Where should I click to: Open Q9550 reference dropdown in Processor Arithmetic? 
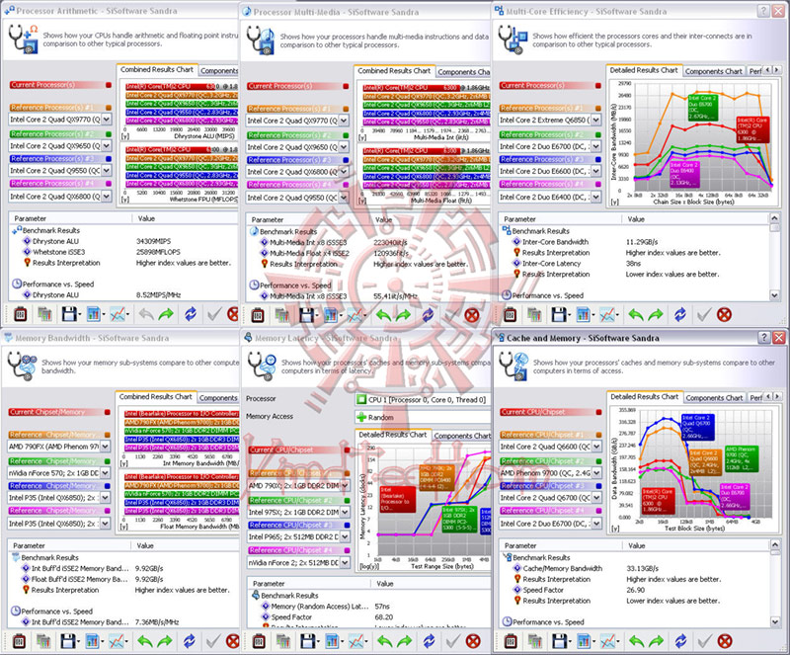pos(107,171)
